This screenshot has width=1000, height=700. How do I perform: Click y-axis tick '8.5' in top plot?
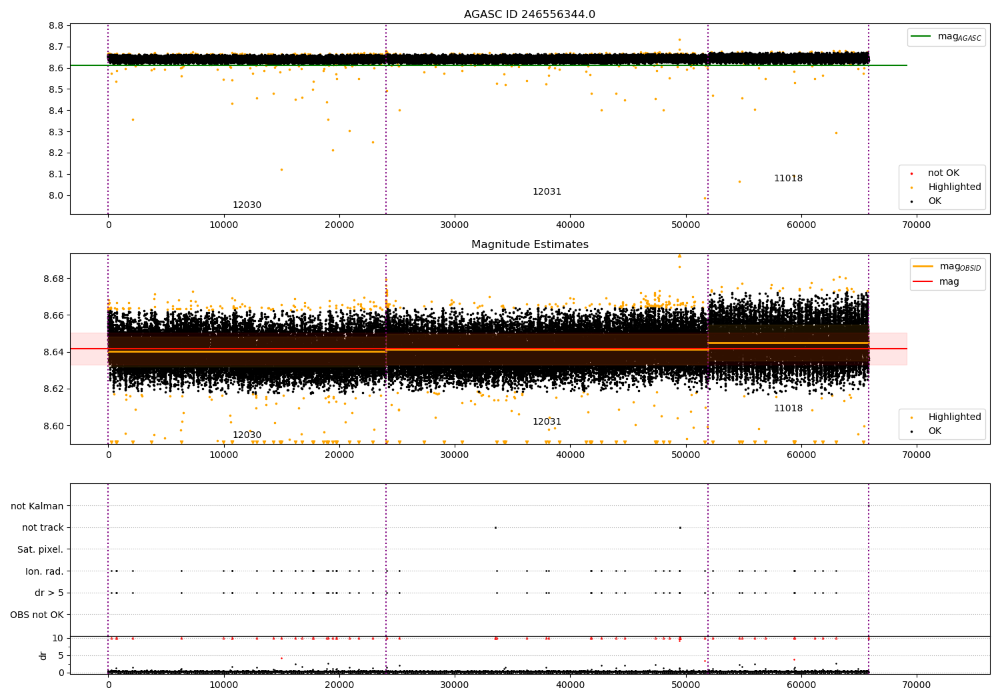click(x=57, y=89)
